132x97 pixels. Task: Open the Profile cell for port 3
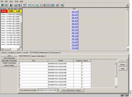coord(61,70)
